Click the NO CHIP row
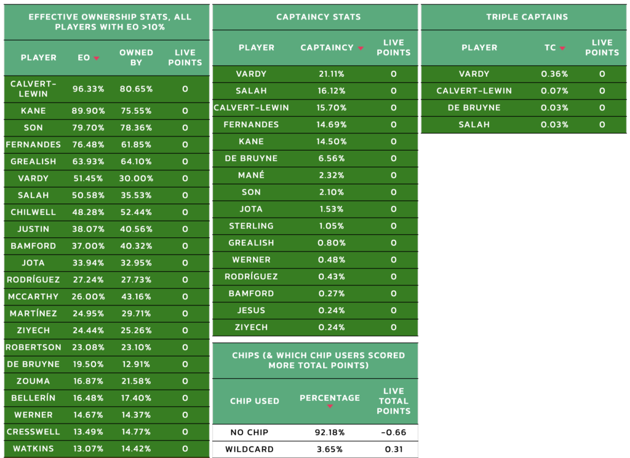The image size is (630, 458). pyautogui.click(x=315, y=432)
